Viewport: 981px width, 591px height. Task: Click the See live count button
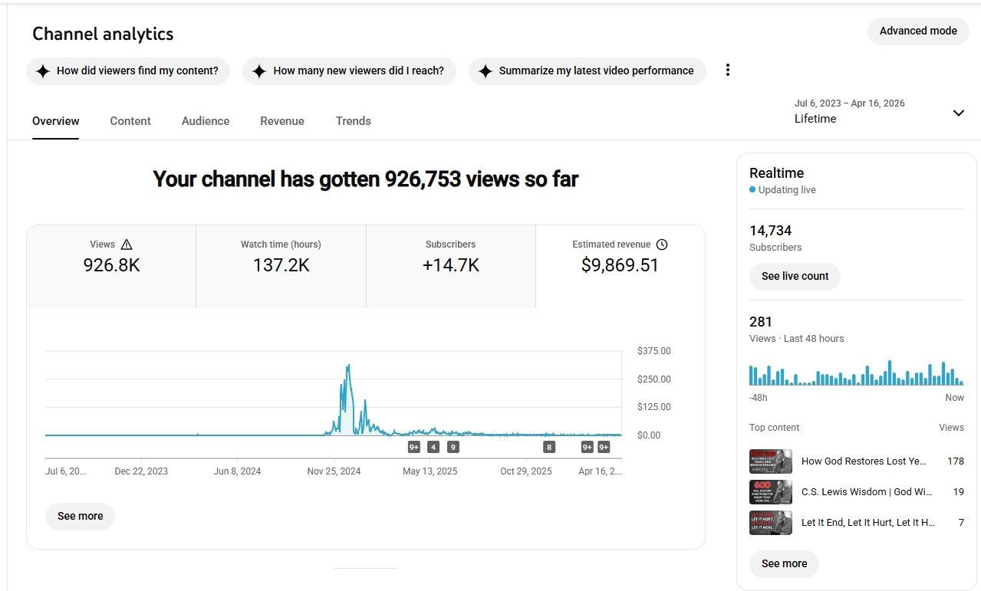coord(795,276)
